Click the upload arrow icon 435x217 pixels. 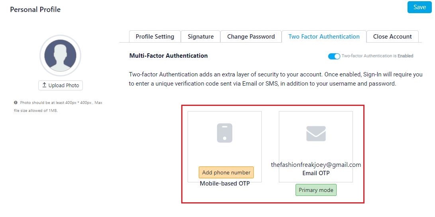[x=44, y=85]
